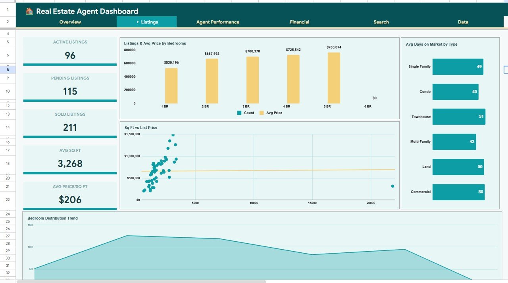Open the Data tab
The image size is (508, 283).
pyautogui.click(x=463, y=22)
